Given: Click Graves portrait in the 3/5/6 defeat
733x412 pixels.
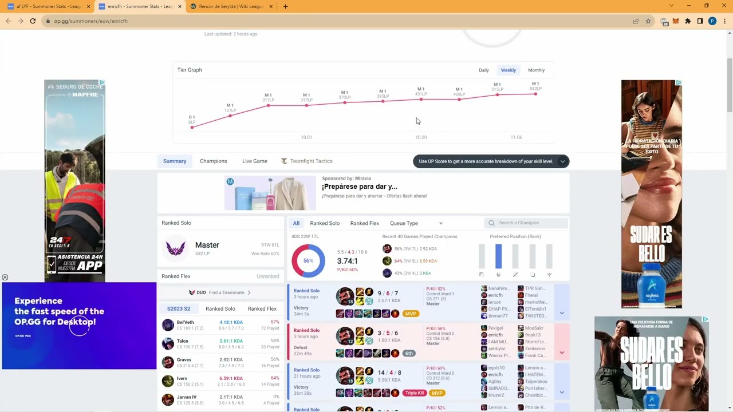Looking at the screenshot, I should click(345, 336).
